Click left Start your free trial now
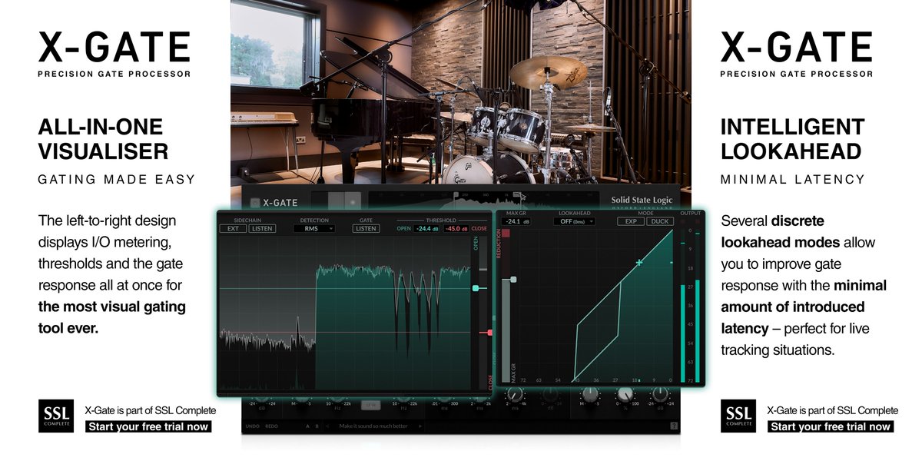922x461 pixels. [148, 426]
